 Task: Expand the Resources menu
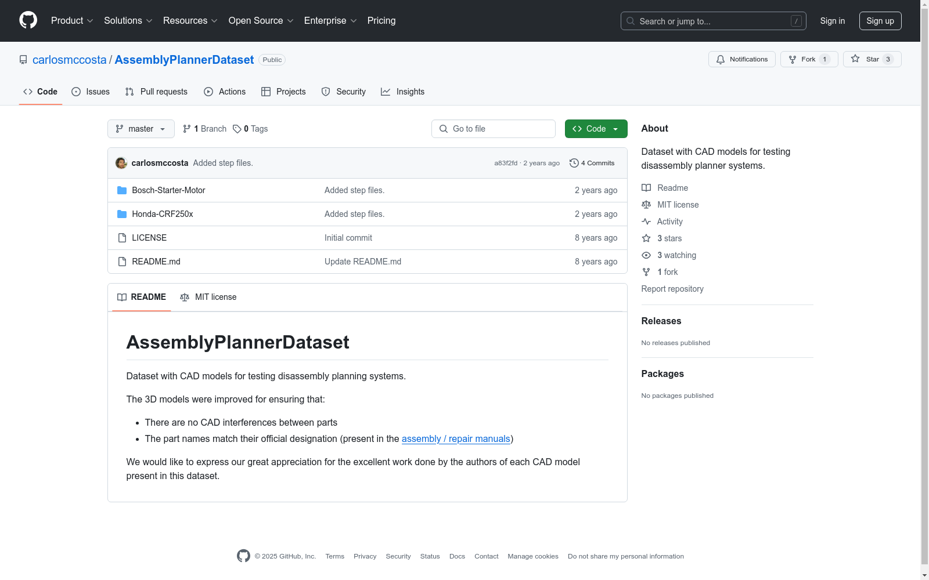pyautogui.click(x=190, y=20)
